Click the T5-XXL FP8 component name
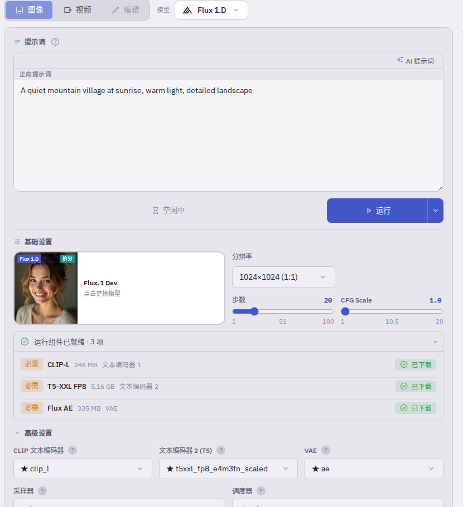Screen dimensions: 463x507 [x=67, y=387]
